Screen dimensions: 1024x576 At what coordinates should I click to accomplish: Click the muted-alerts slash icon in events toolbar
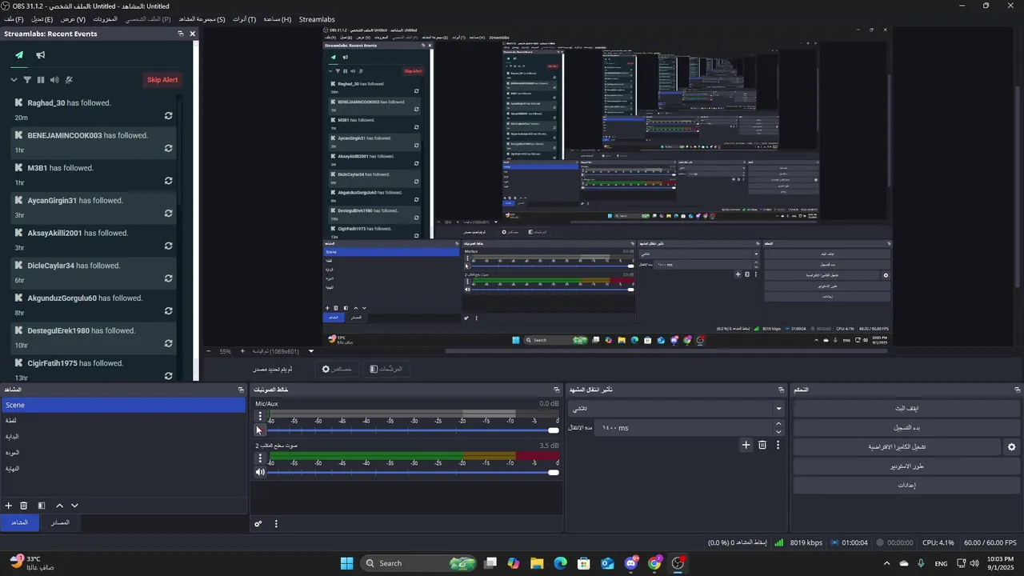69,80
